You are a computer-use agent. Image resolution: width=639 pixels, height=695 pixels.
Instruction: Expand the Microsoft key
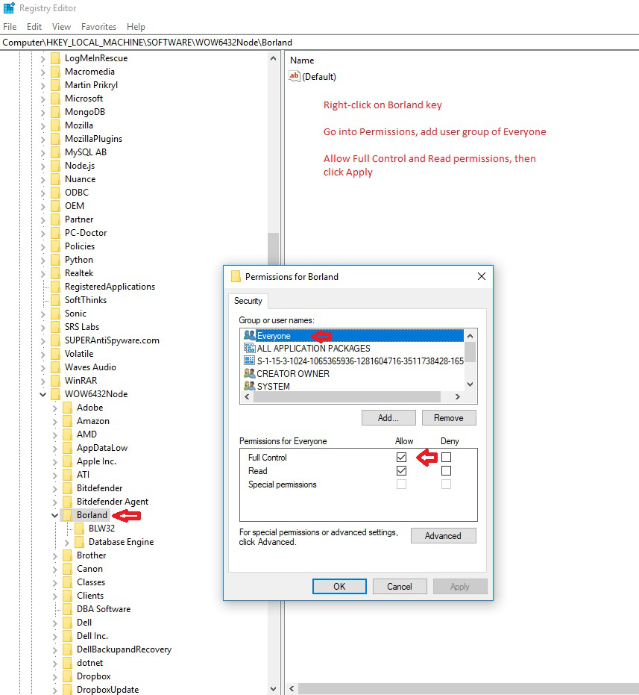point(43,99)
